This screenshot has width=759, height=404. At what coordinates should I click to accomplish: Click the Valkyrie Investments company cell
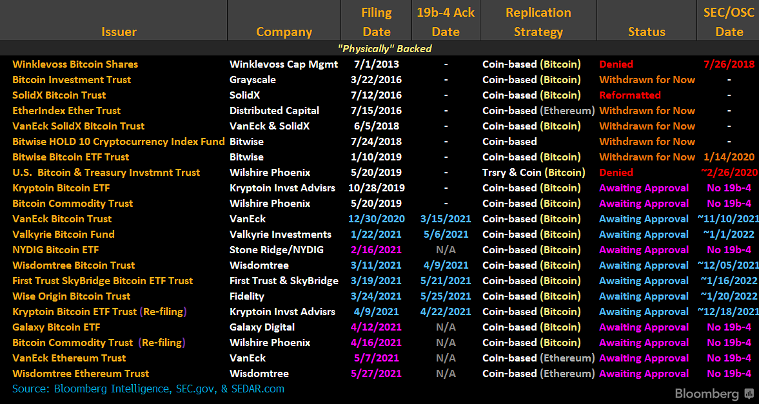[281, 234]
